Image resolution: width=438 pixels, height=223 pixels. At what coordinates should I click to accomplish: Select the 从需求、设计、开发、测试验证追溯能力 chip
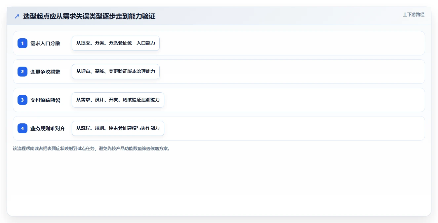[x=118, y=100]
